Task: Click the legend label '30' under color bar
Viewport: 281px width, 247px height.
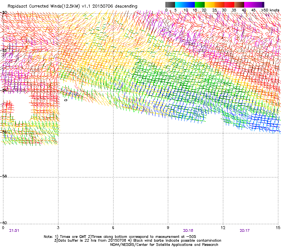Action: click(224, 10)
